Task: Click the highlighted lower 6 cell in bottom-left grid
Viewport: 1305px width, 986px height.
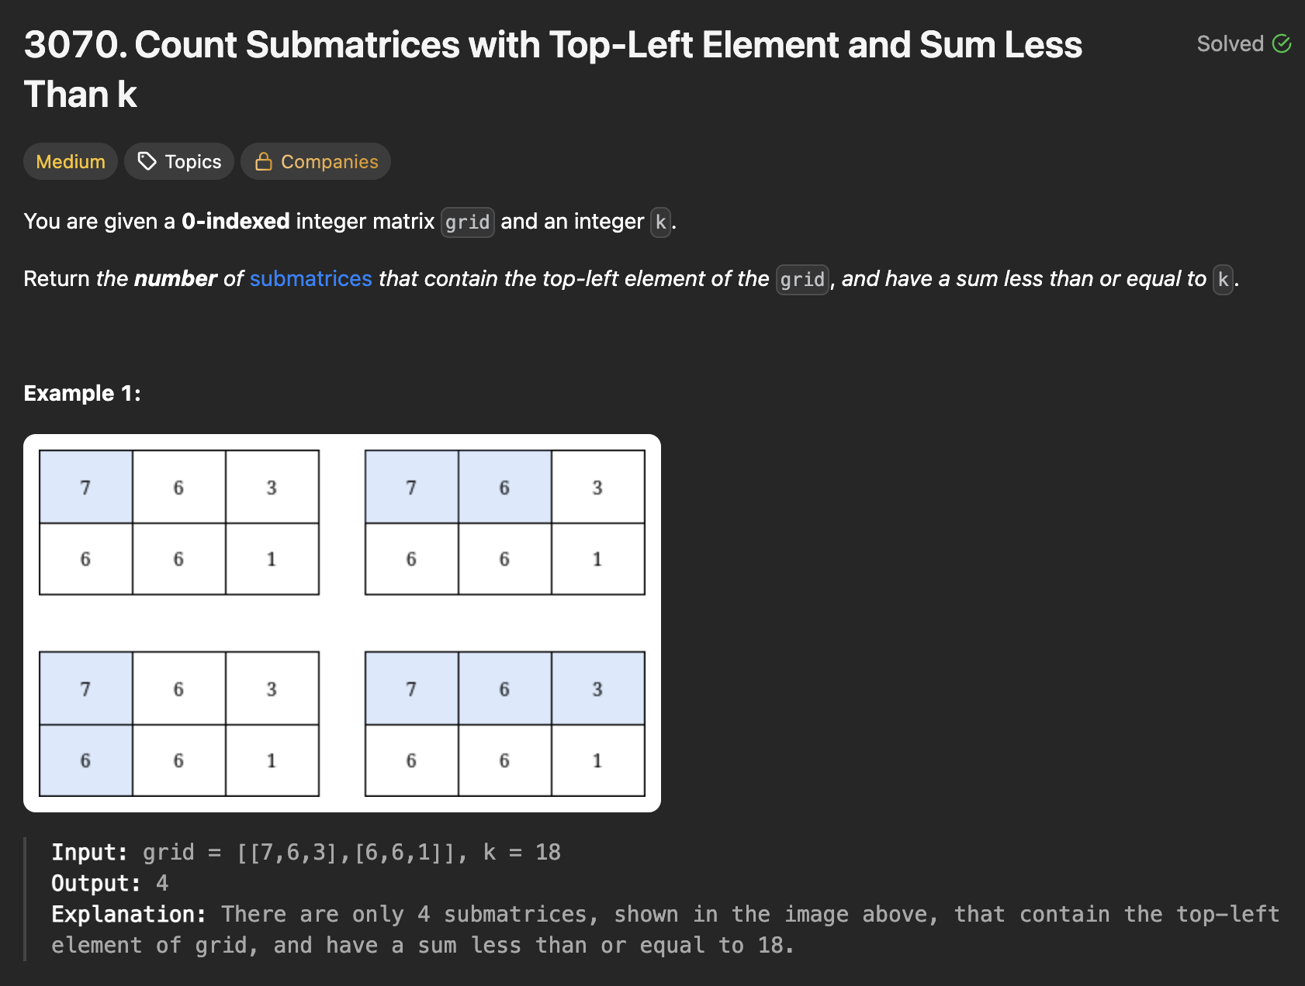Action: click(x=86, y=760)
